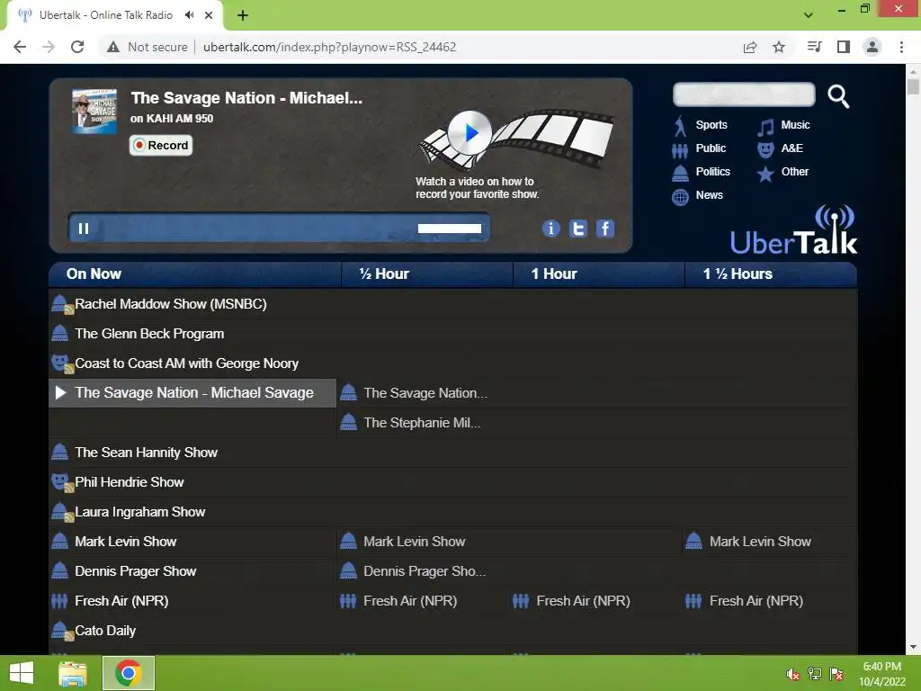Play the how-to-record video
This screenshot has width=921, height=691.
[x=469, y=133]
